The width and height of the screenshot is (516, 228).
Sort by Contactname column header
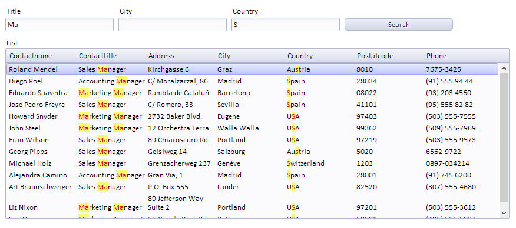pos(31,56)
